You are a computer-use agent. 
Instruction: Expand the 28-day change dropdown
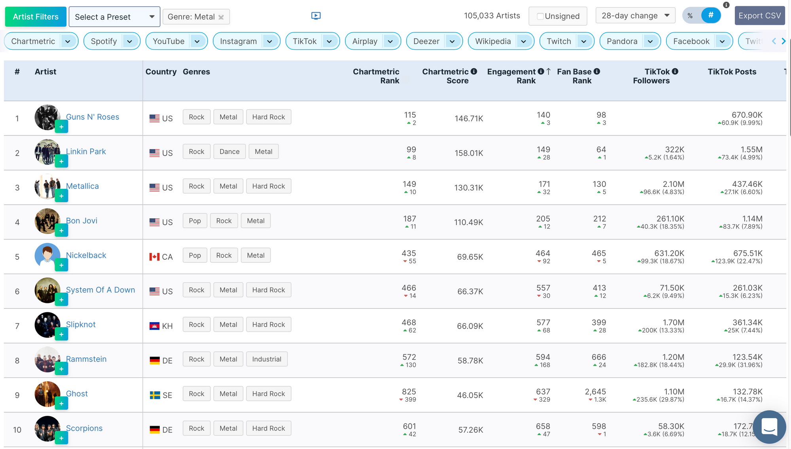tap(635, 16)
